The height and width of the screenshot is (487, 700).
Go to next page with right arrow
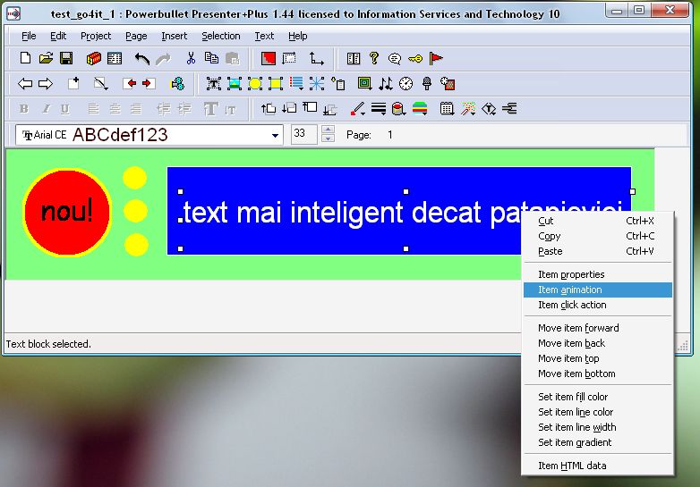(x=46, y=83)
